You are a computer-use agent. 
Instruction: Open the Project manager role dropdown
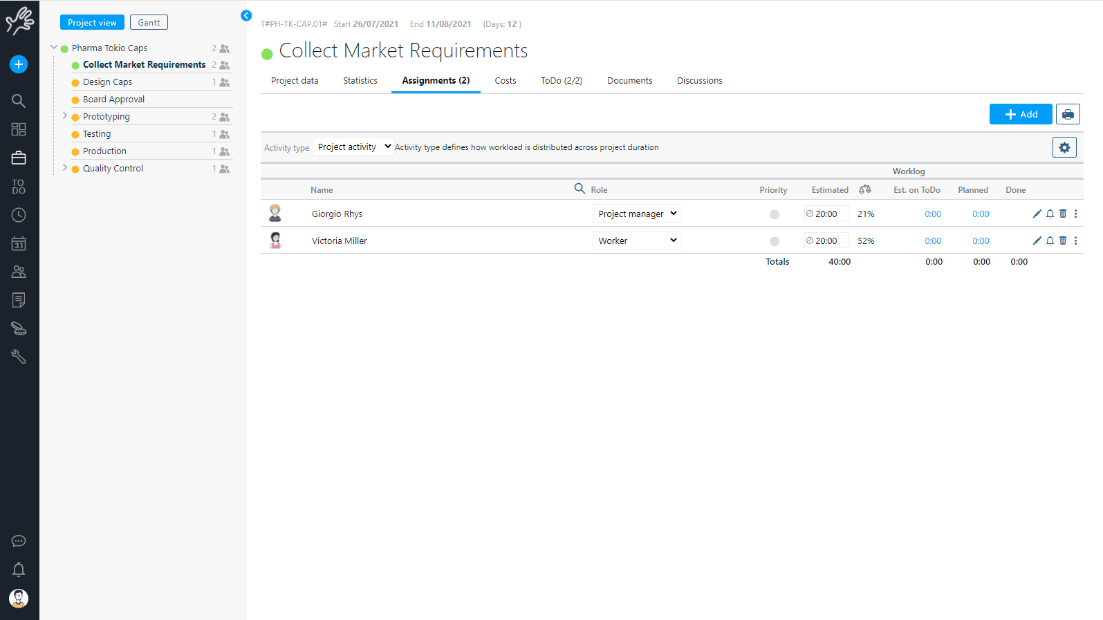coord(636,214)
